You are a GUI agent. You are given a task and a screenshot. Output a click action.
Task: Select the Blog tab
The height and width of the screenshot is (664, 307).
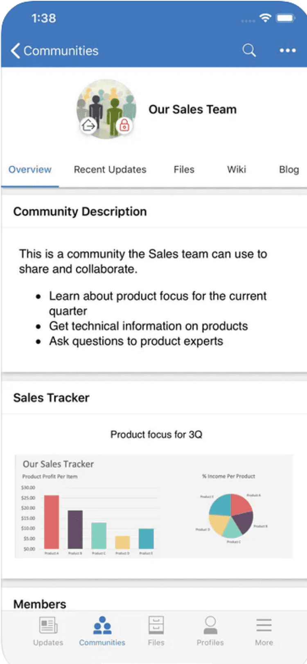289,170
